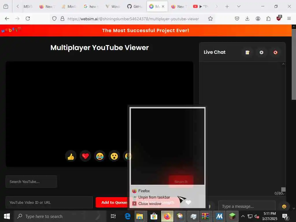Open network status tray icon

click(x=250, y=216)
